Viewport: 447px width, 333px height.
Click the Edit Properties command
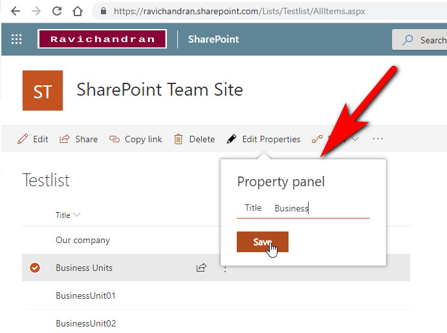pos(263,139)
